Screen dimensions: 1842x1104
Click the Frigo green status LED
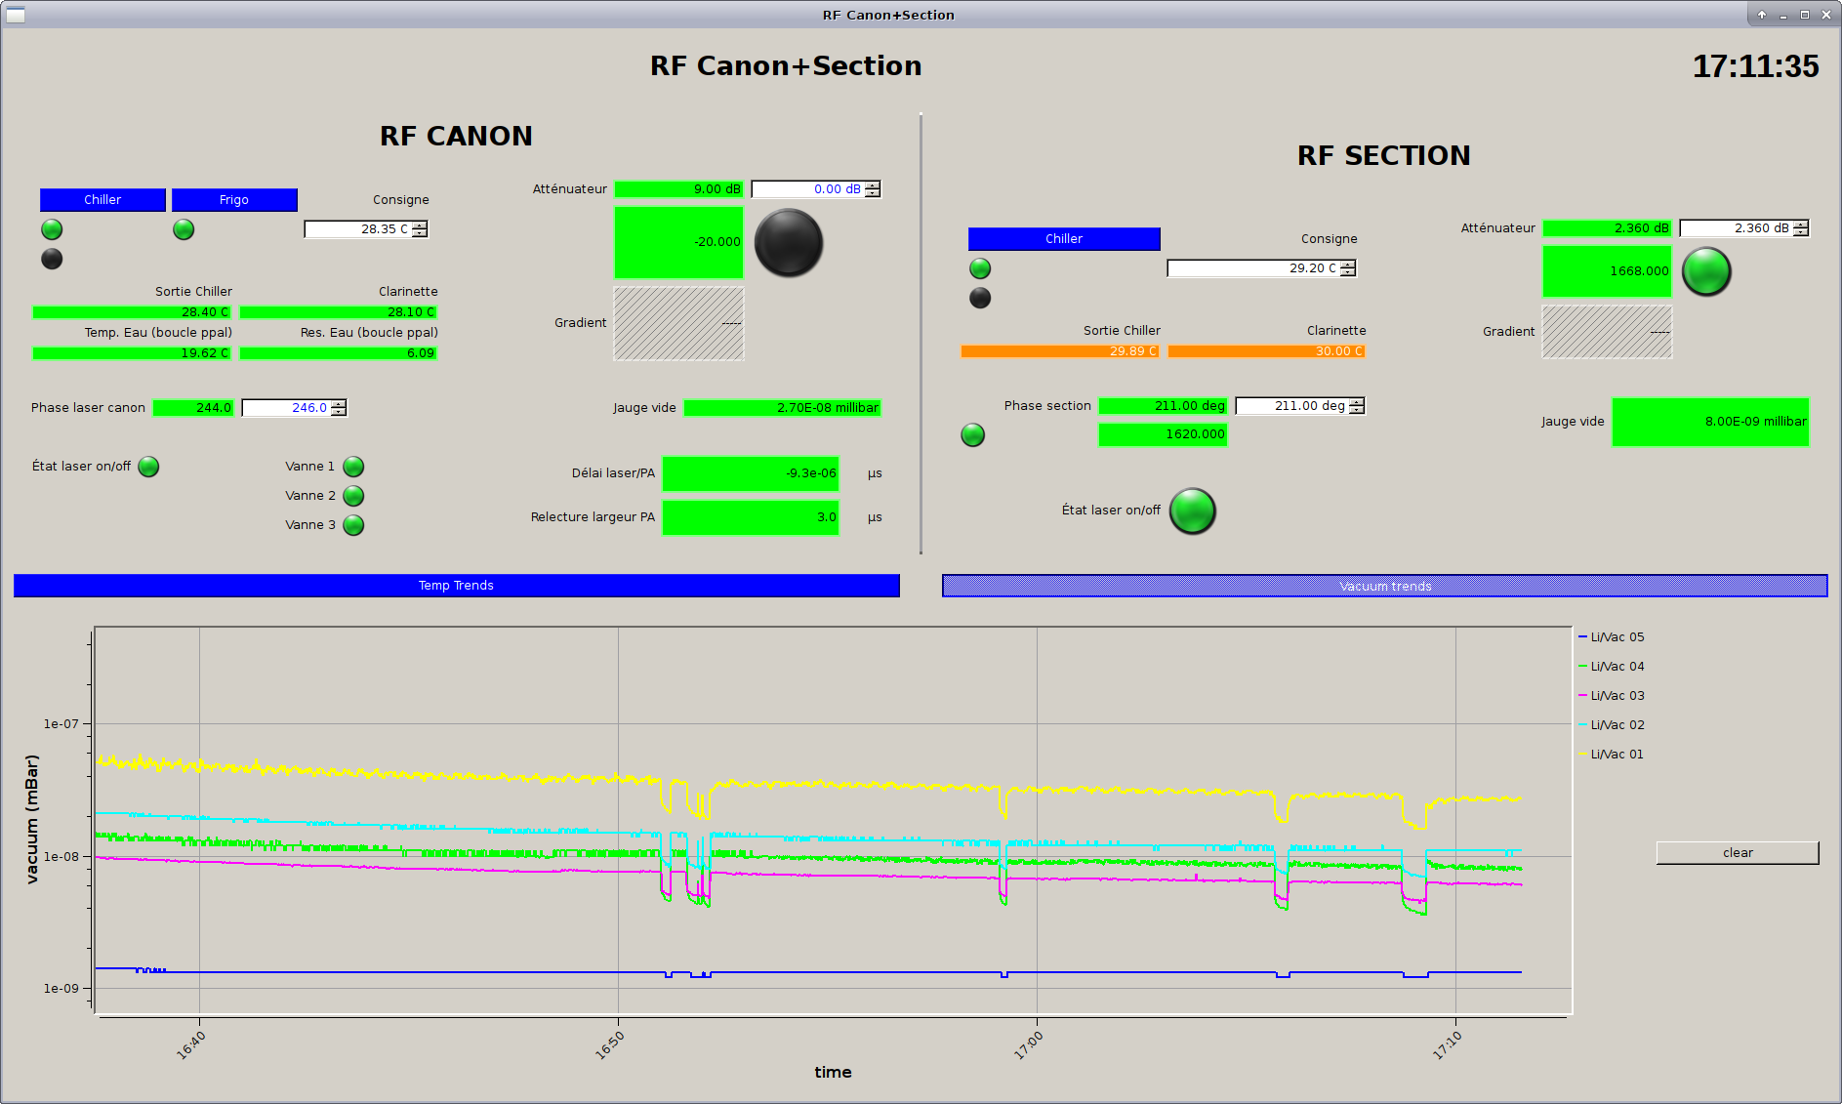tap(184, 229)
